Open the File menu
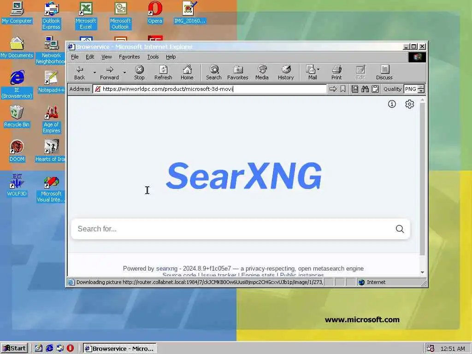This screenshot has width=472, height=354. (75, 57)
